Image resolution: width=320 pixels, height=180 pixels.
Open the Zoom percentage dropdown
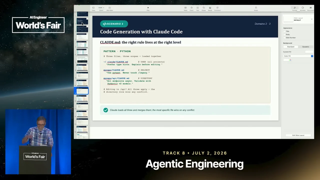coord(101,9)
